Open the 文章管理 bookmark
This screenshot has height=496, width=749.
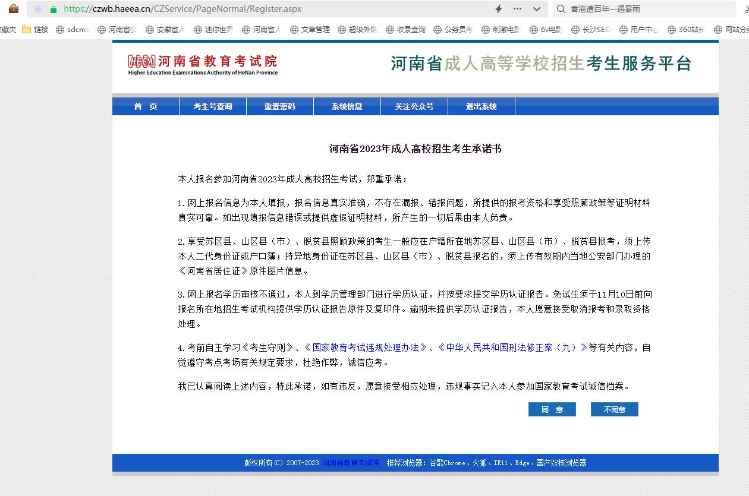pyautogui.click(x=310, y=29)
